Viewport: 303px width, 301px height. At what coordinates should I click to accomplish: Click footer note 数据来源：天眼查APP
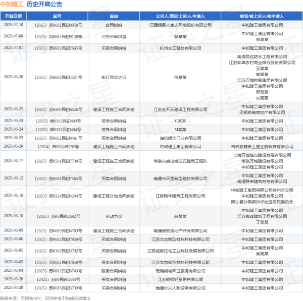click(x=21, y=298)
